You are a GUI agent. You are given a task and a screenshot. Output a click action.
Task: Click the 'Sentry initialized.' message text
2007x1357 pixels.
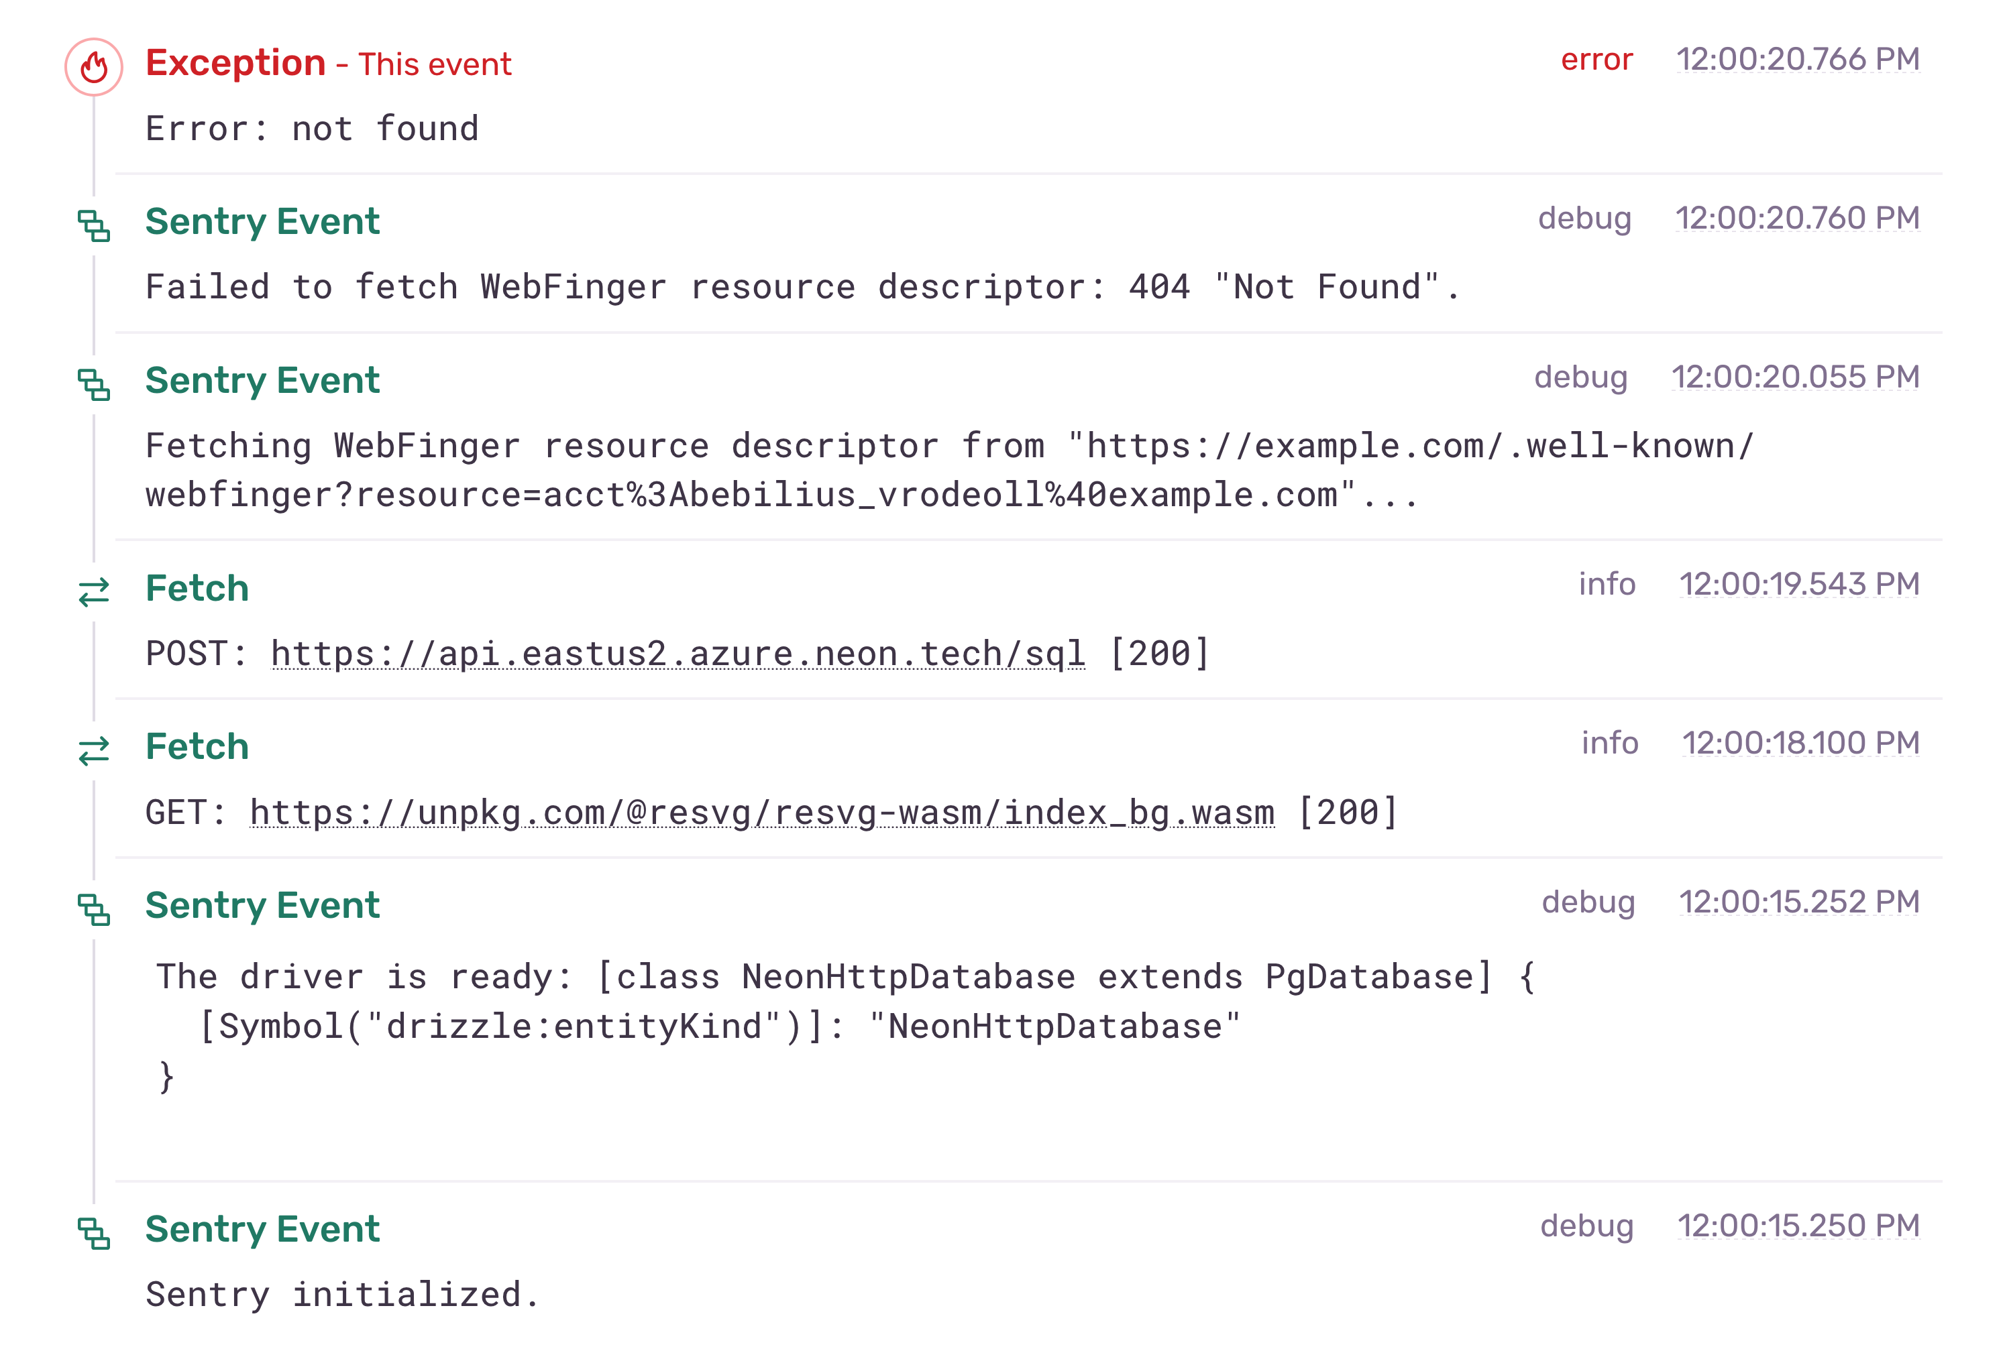[x=342, y=1295]
